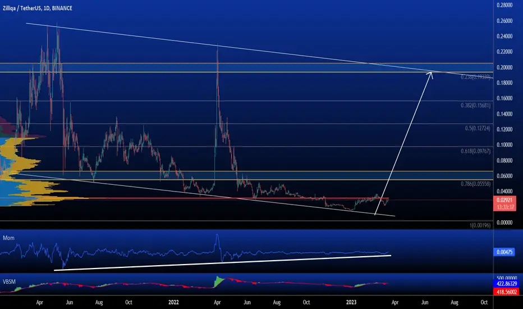
Task: Click the 0.16000 price axis label
Action: click(x=504, y=98)
